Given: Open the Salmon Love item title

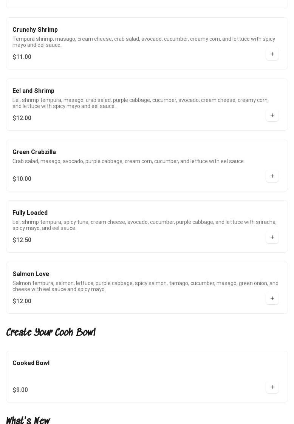Looking at the screenshot, I should click(x=31, y=274).
